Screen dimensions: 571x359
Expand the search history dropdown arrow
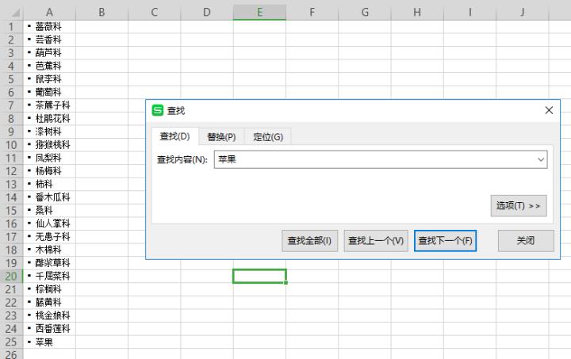[541, 159]
